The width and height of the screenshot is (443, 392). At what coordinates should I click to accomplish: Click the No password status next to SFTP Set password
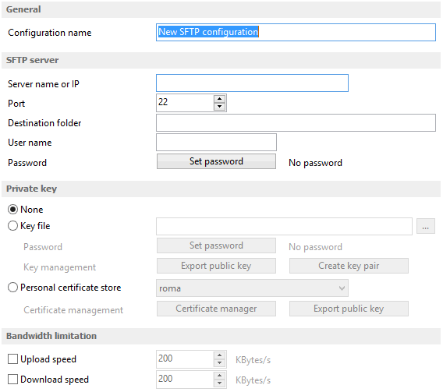tap(315, 163)
